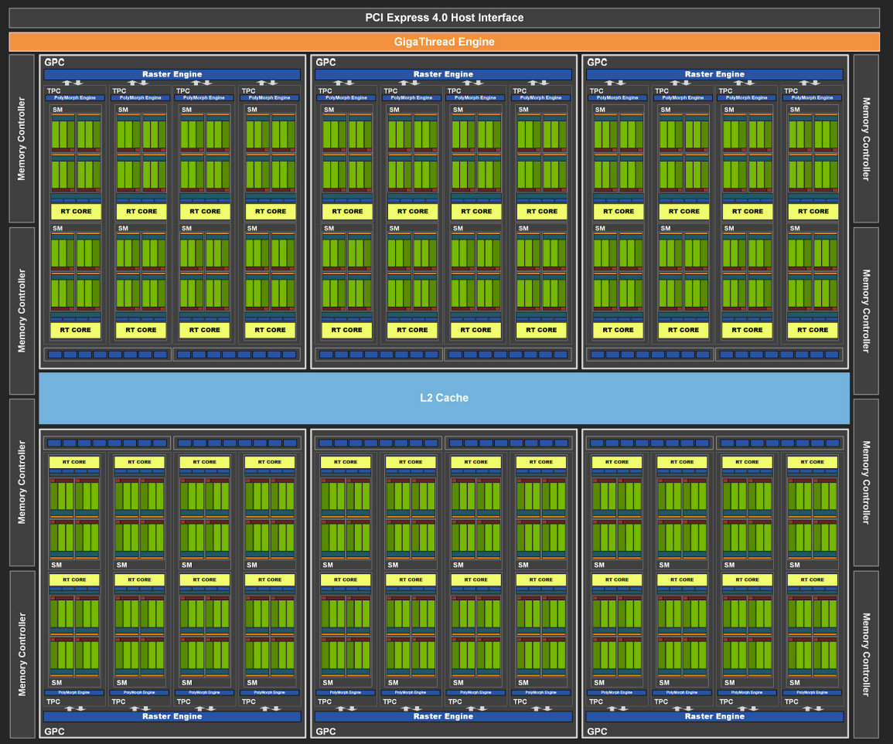Viewport: 893px width, 744px height.
Task: Click the PCI Express 4.0 Host Interface bar
Action: [x=445, y=18]
